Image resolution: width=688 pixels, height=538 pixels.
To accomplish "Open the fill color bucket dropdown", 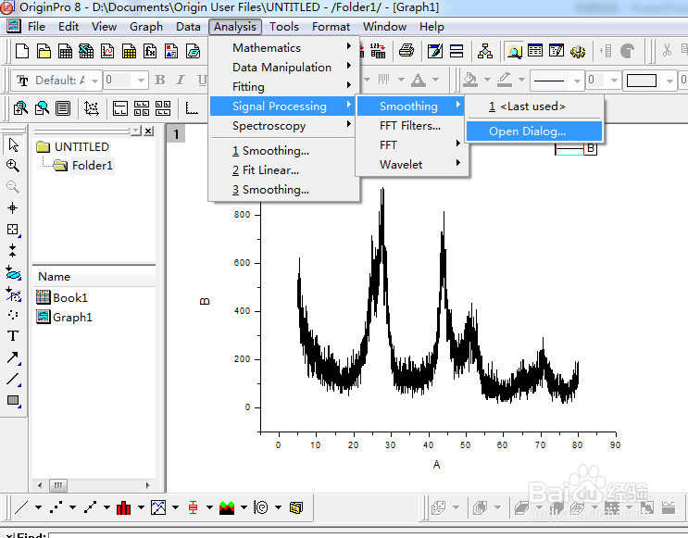I will click(487, 80).
